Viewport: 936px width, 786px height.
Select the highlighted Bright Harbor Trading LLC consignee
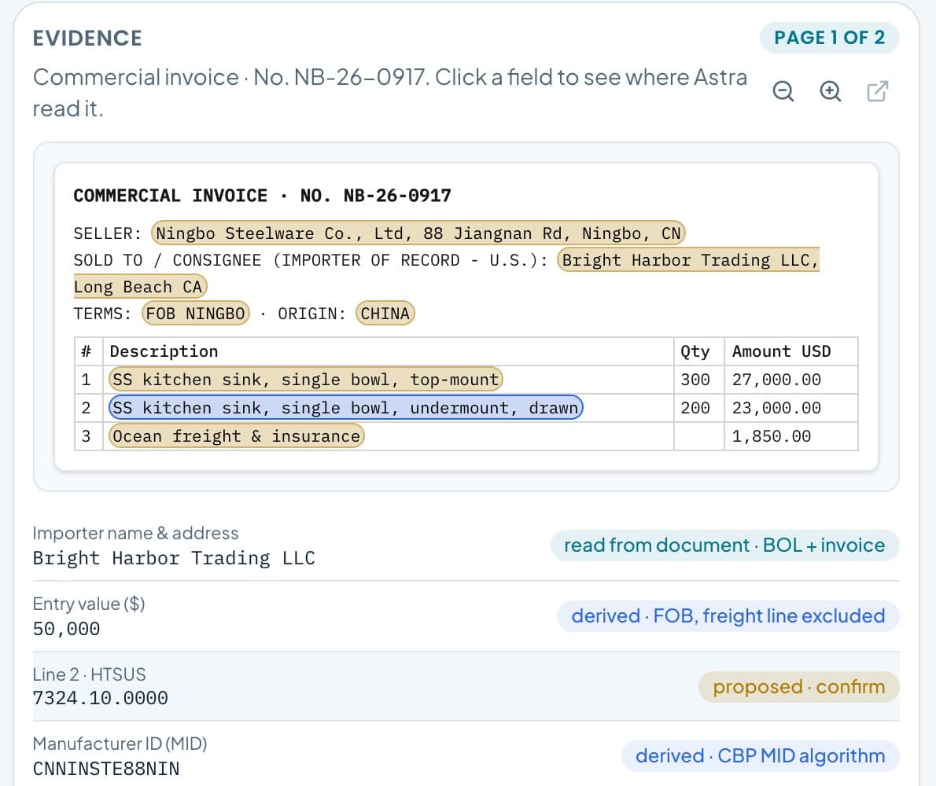(x=688, y=259)
